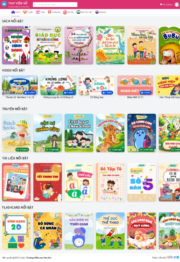Click the search input field
Screen dimensions: 180x262
pos(55,5)
